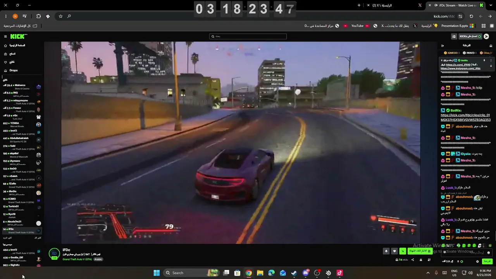Open Maherco's channel in the sidebar
The image size is (496, 279).
pos(22,87)
